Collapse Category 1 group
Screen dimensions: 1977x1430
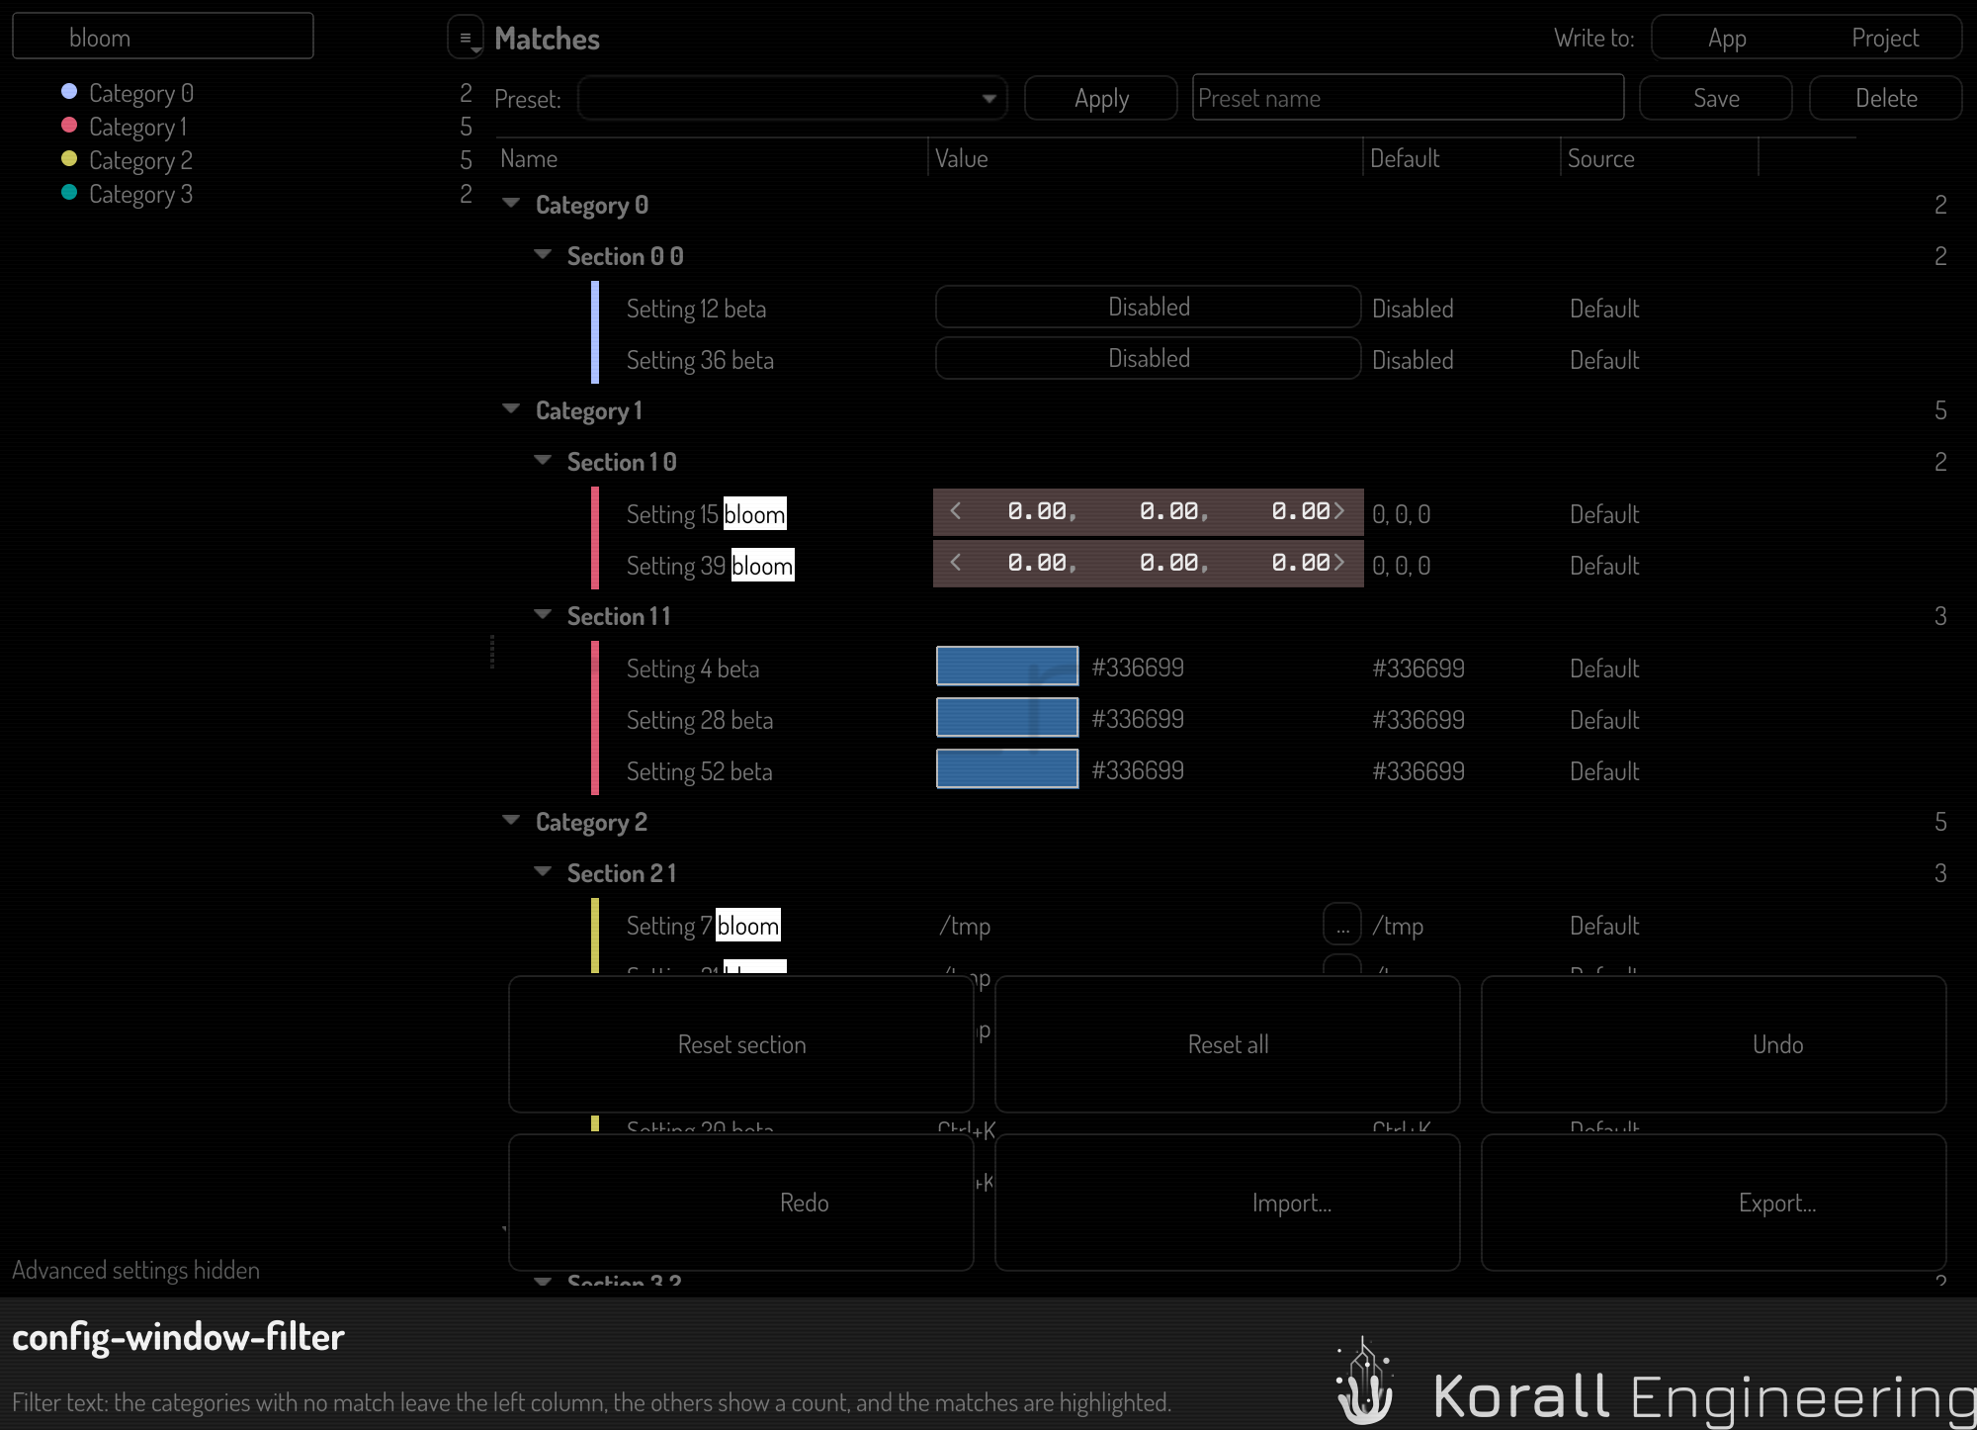click(x=511, y=409)
